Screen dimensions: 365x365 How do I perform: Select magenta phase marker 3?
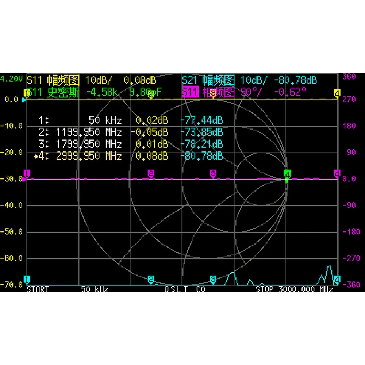pos(213,174)
